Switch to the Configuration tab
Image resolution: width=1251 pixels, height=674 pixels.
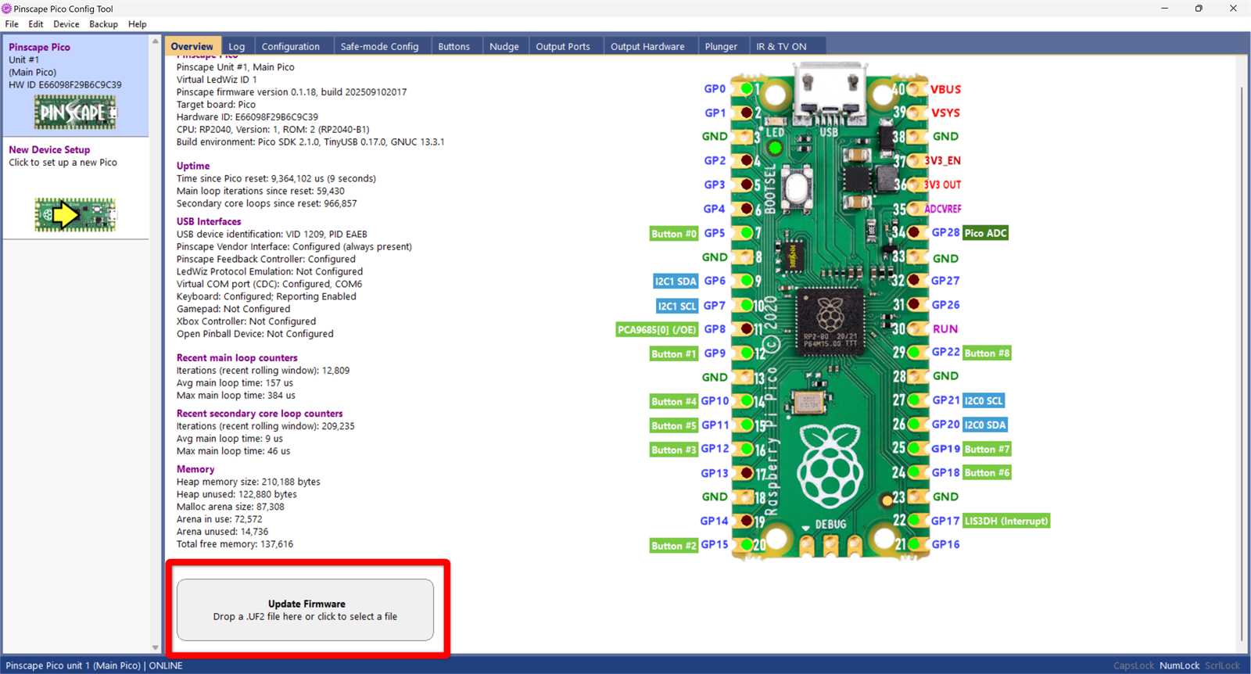(x=291, y=46)
